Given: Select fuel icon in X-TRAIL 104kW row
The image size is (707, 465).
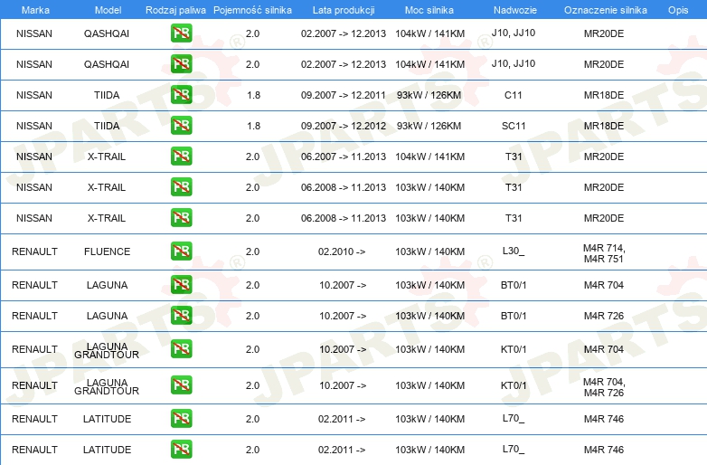Looking at the screenshot, I should pyautogui.click(x=181, y=156).
